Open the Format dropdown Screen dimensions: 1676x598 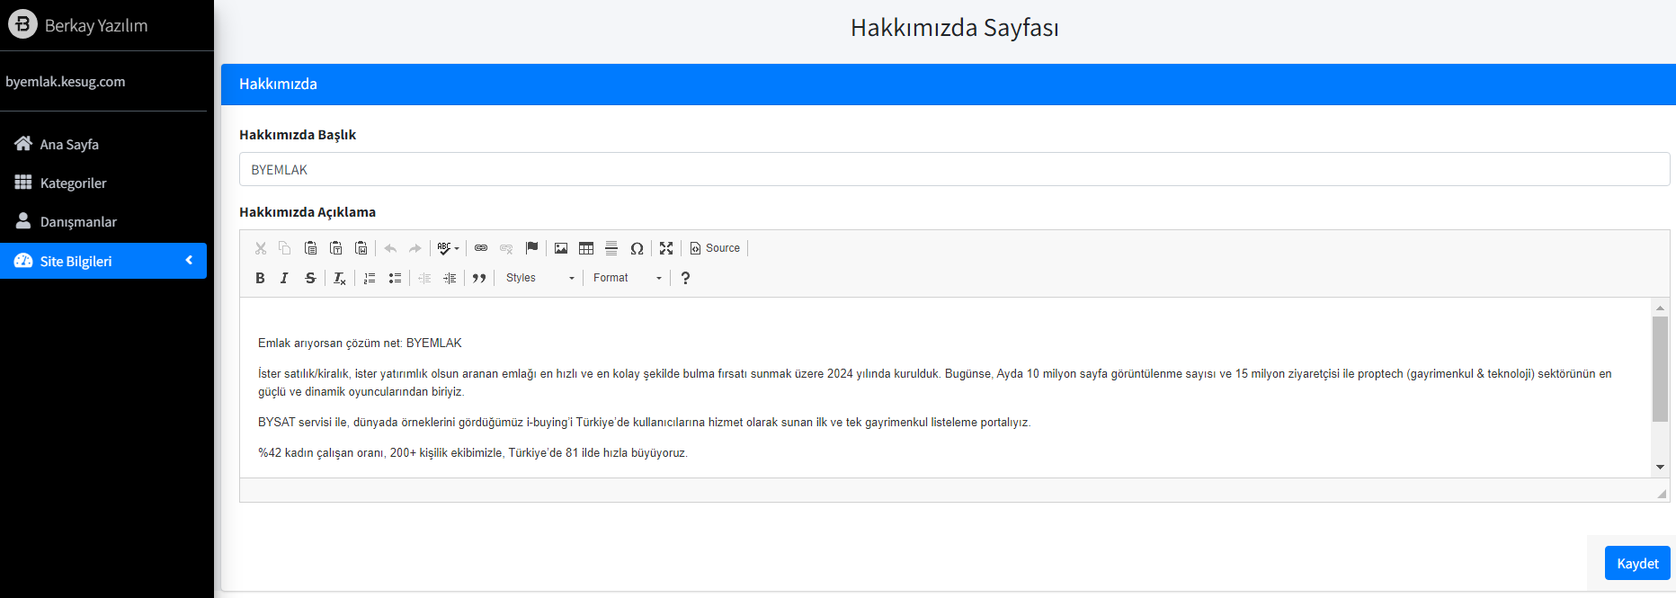(627, 278)
